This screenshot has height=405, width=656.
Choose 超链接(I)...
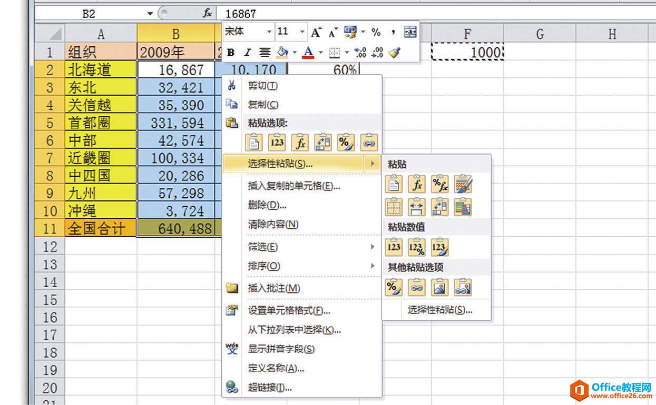pos(301,388)
